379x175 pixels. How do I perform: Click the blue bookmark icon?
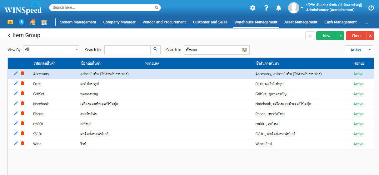[21, 22]
